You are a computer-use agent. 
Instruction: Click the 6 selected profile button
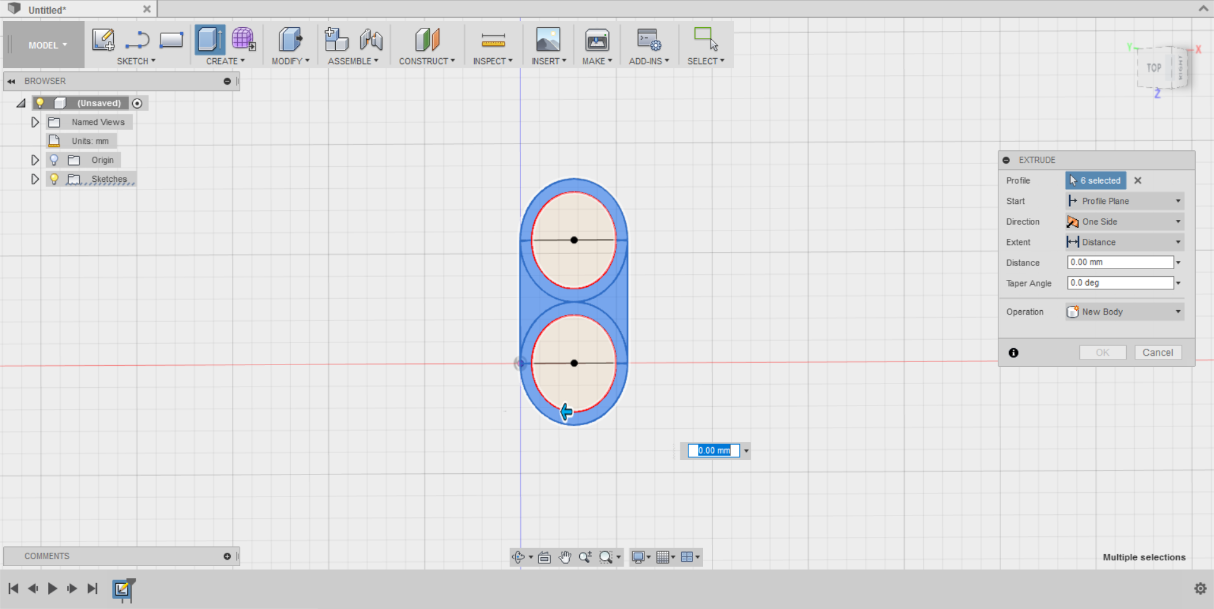pos(1095,181)
